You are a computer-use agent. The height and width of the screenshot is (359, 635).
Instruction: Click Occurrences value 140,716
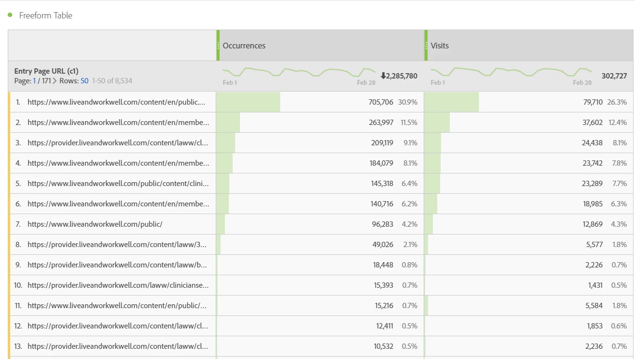382,204
